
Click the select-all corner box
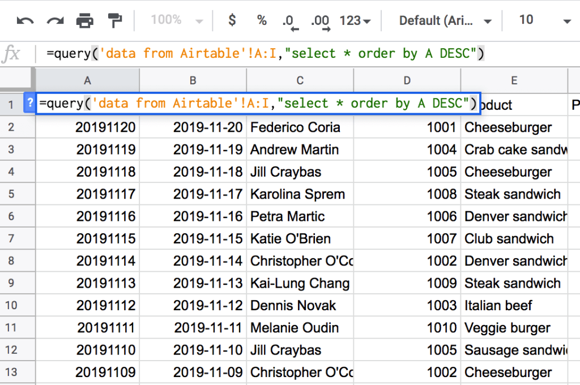pyautogui.click(x=18, y=79)
